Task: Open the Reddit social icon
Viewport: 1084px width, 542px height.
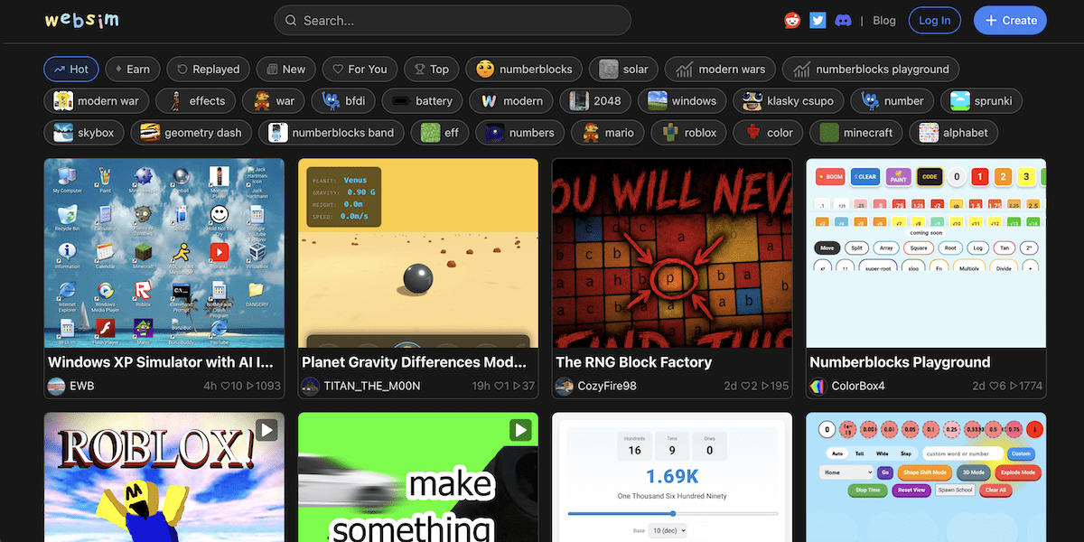Action: click(792, 20)
